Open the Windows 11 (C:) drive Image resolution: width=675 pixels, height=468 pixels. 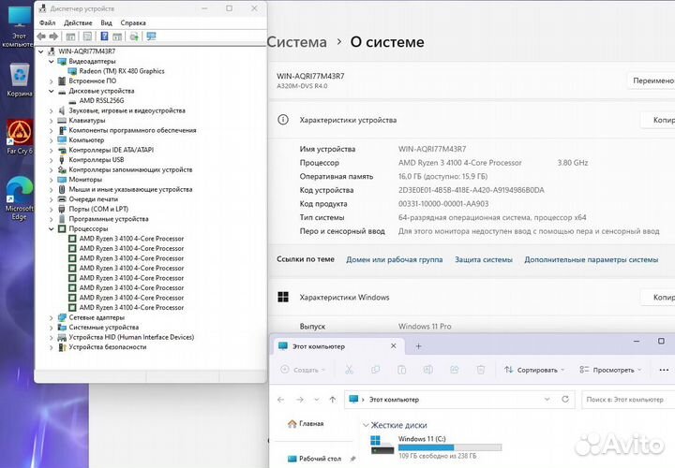pyautogui.click(x=436, y=447)
